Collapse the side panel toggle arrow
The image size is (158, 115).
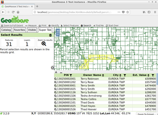click(52, 68)
